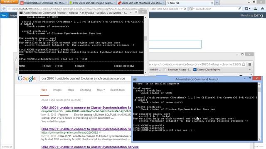Open Firefox downloads icon
The height and width of the screenshot is (149, 266).
[x=255, y=9]
